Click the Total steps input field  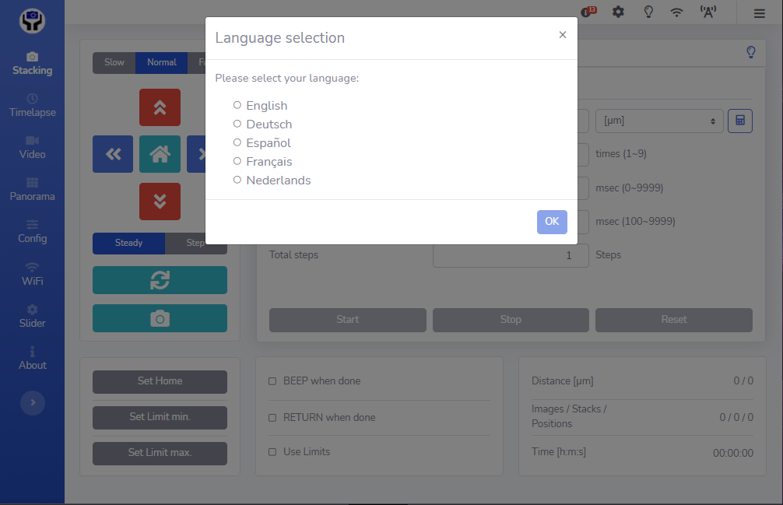[510, 255]
